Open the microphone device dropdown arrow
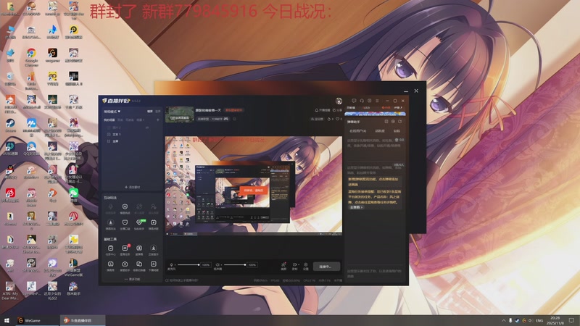Viewport: 580px width, 326px height. click(175, 265)
